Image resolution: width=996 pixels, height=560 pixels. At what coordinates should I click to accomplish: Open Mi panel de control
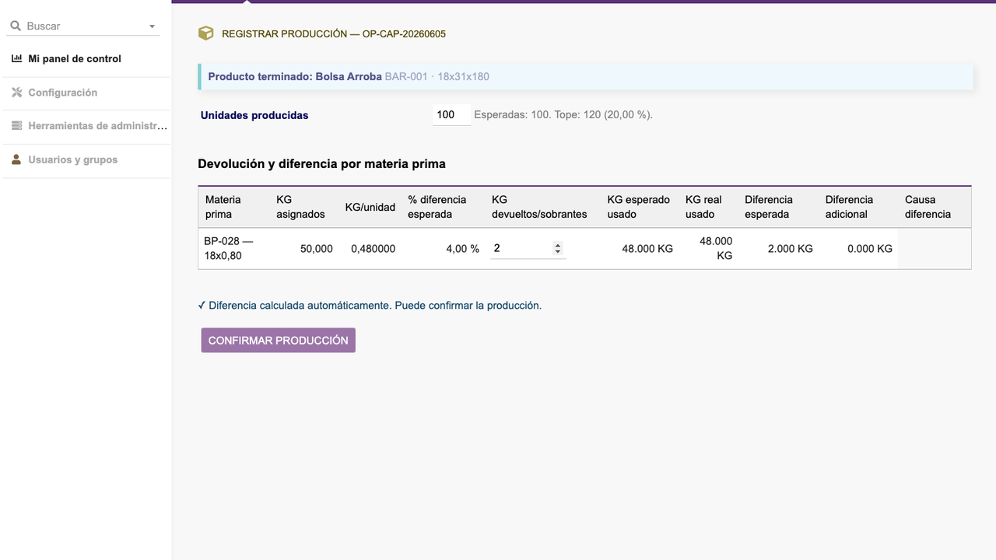pyautogui.click(x=75, y=58)
